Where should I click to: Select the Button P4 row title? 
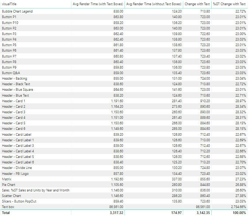click(x=9, y=39)
